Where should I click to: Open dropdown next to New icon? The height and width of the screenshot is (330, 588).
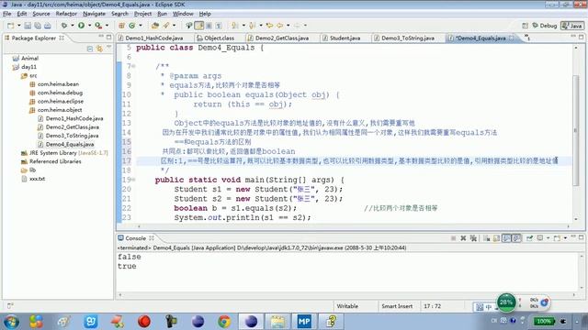click(18, 26)
